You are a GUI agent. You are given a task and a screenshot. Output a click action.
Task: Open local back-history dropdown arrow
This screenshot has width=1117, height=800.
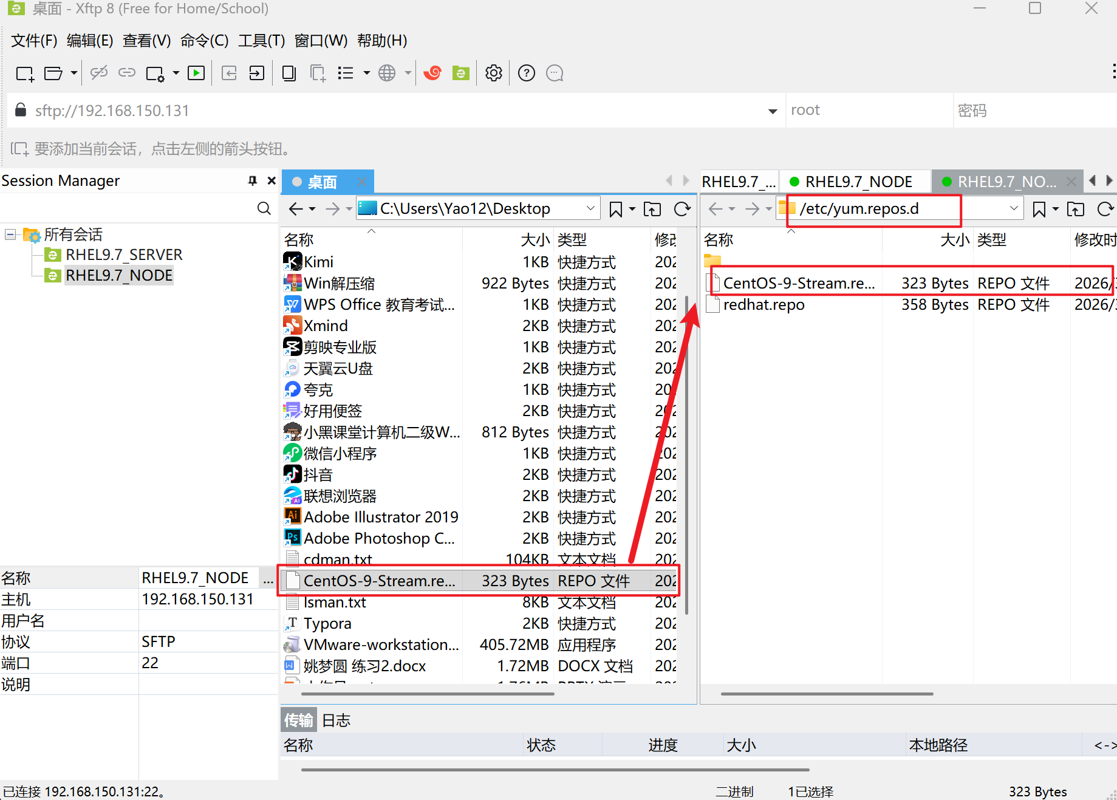(312, 209)
